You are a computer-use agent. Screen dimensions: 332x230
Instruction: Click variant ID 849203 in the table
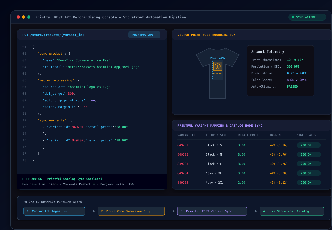[x=183, y=164]
